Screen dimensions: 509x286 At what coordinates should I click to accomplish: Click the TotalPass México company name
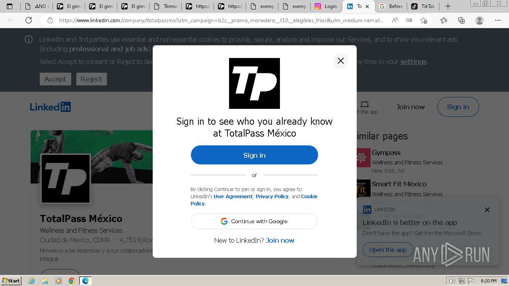[81, 218]
